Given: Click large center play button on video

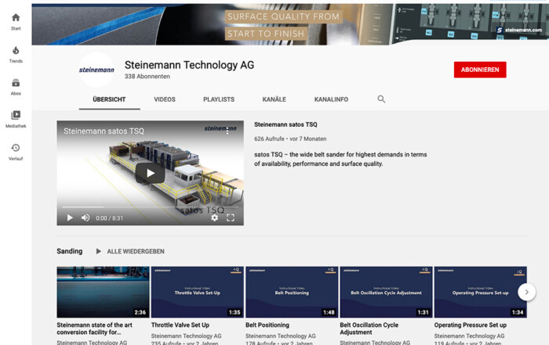Looking at the screenshot, I should tap(151, 173).
